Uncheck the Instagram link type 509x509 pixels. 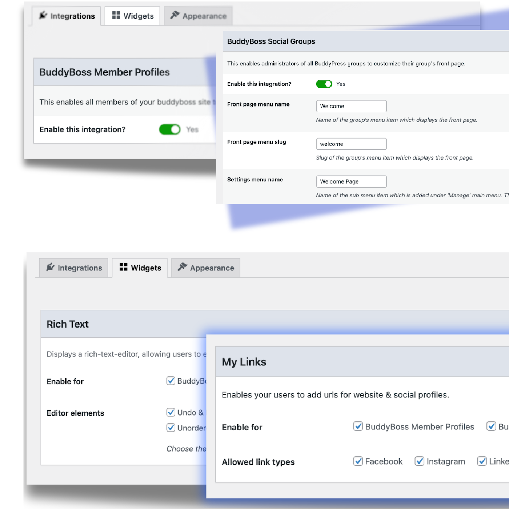pyautogui.click(x=420, y=461)
